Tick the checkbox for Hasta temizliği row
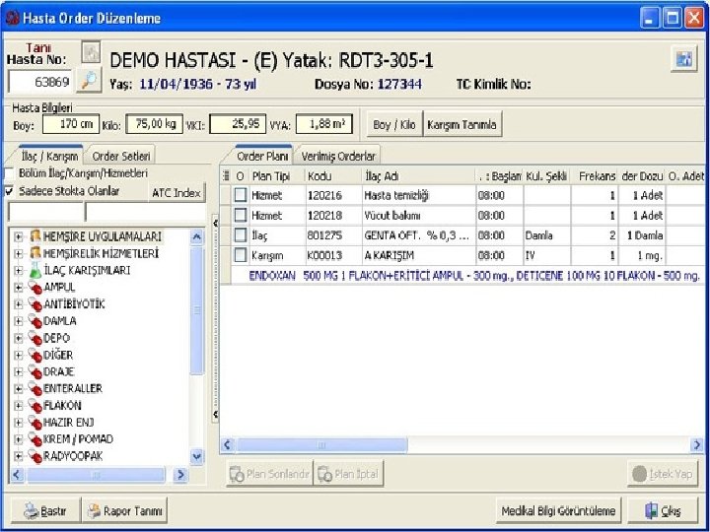Screen dimensions: 710x532 [240, 195]
